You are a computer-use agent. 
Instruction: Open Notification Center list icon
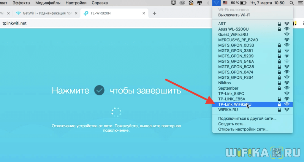(x=300, y=3)
